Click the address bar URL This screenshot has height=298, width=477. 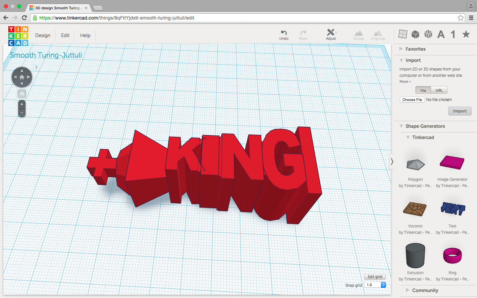tap(117, 18)
